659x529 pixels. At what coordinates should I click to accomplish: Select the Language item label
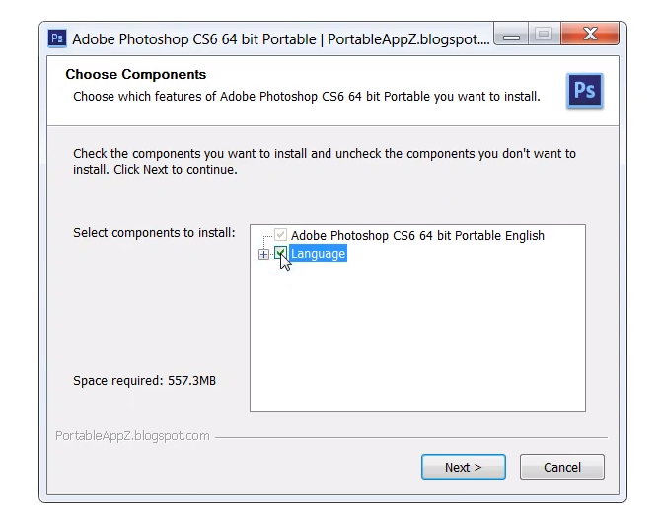tap(318, 254)
